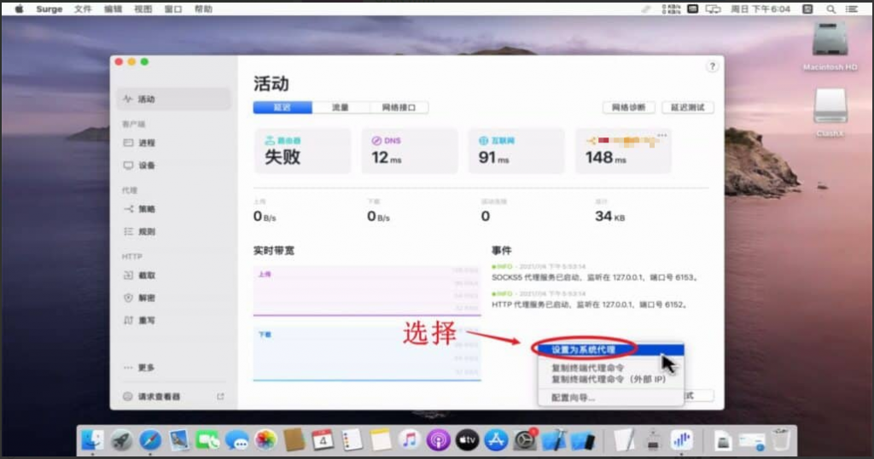This screenshot has height=459, width=874.
Task: Expand 更多 in the sidebar
Action: point(146,367)
